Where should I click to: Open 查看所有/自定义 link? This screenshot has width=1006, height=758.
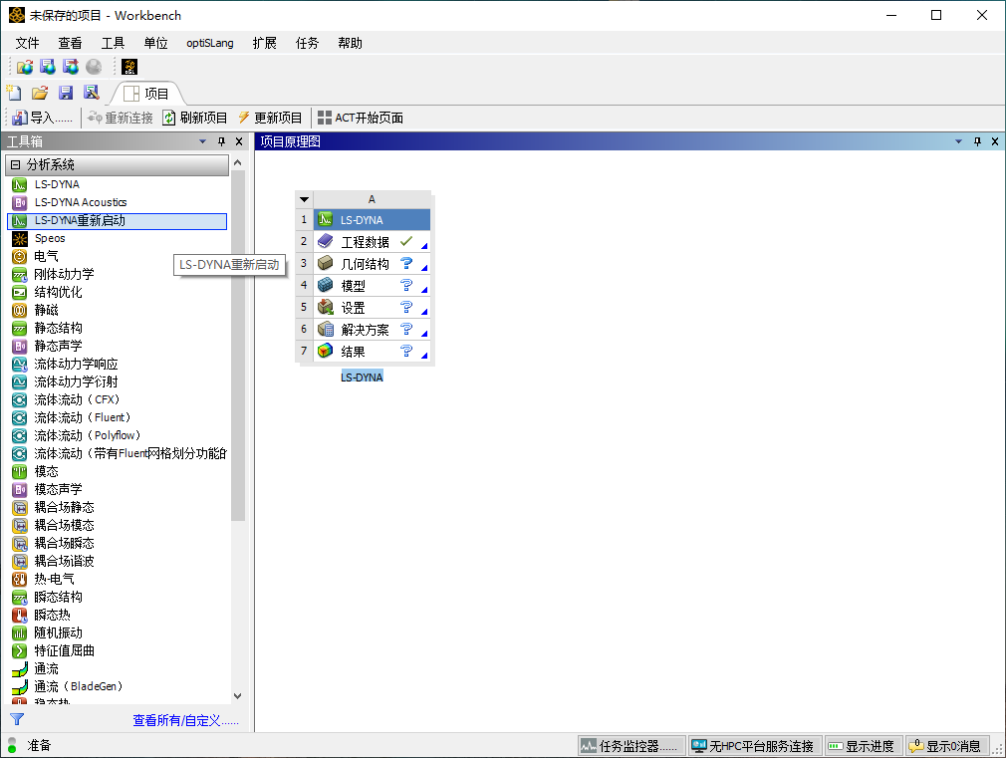coord(185,721)
